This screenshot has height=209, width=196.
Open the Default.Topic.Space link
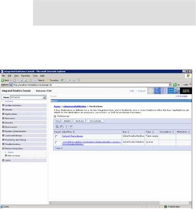click(72, 136)
